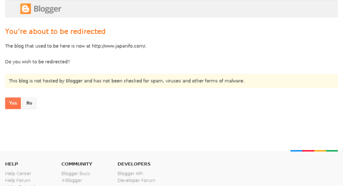
Task: Click the "Do you wish to be redirected?" text
Action: [38, 62]
